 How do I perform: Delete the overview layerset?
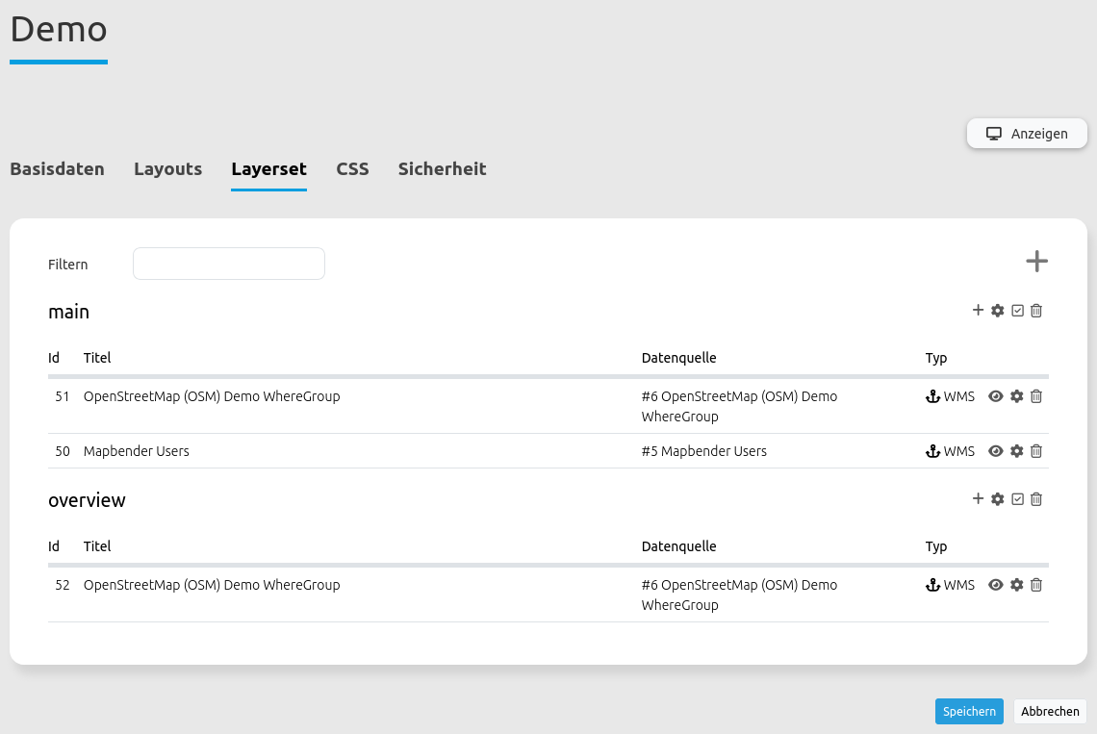tap(1036, 499)
